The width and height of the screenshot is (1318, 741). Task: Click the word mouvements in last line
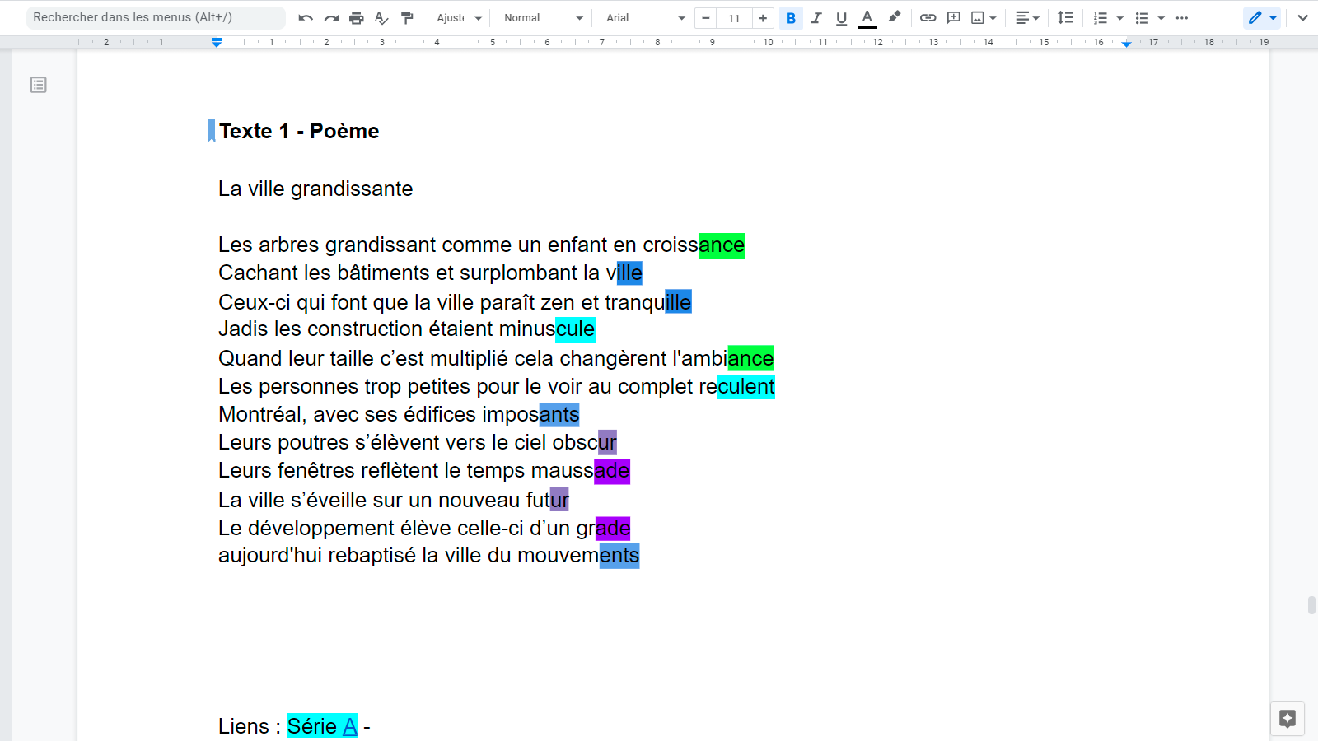[578, 556]
